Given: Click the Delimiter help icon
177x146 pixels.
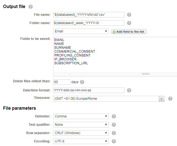Looking at the screenshot, I should tap(114, 116).
